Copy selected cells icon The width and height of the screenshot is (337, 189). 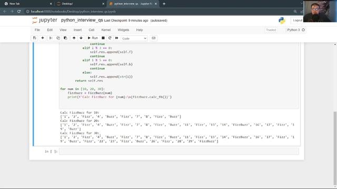(58, 38)
